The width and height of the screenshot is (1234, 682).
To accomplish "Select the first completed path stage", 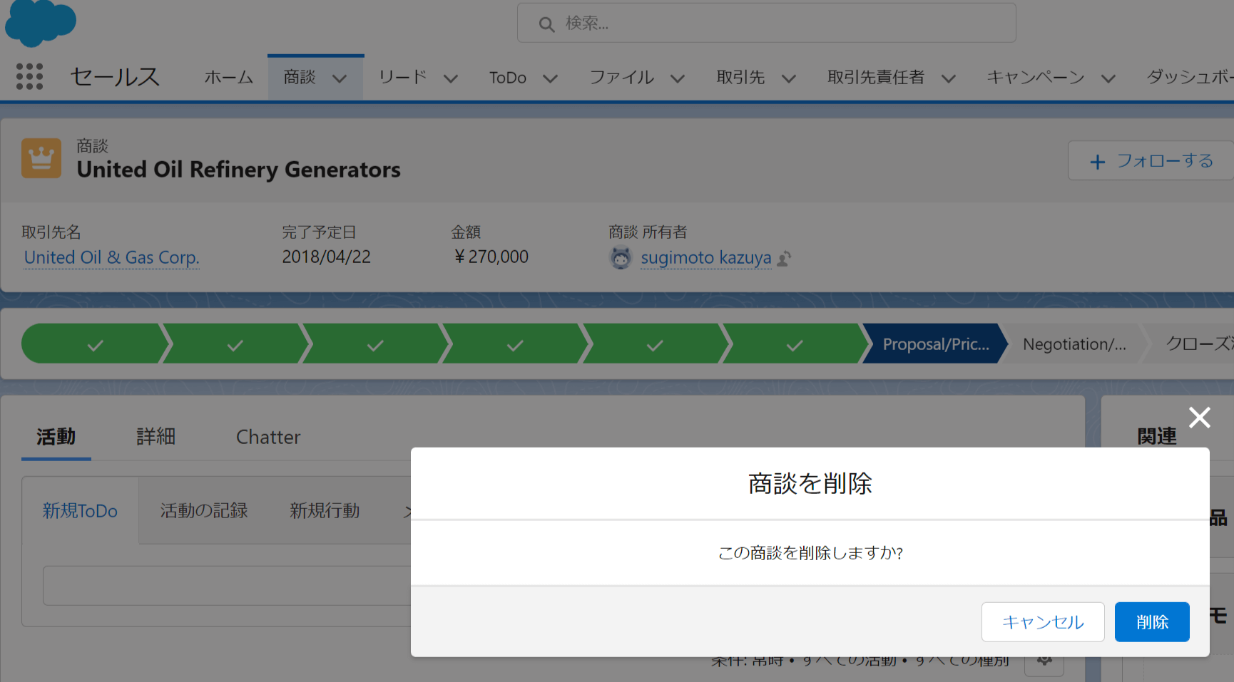I will point(95,344).
